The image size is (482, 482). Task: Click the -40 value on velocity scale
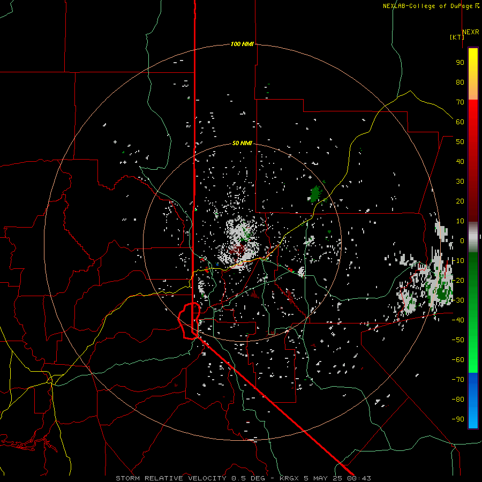tap(458, 320)
